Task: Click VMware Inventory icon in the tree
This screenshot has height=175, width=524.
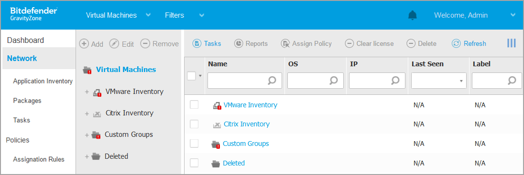Action: [x=97, y=93]
